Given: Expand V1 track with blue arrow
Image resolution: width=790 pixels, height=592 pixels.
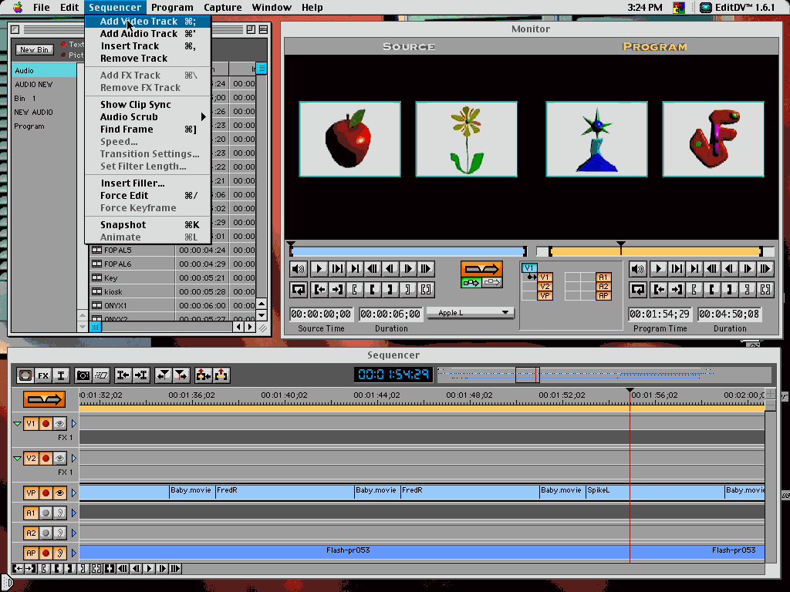Looking at the screenshot, I should [73, 424].
